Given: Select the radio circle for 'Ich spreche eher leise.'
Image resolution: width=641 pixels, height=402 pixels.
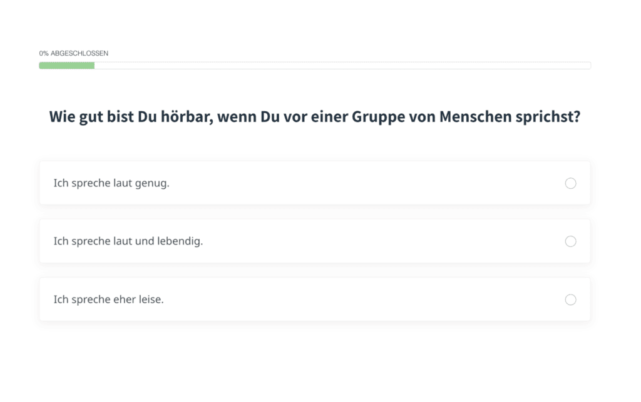Looking at the screenshot, I should point(570,299).
